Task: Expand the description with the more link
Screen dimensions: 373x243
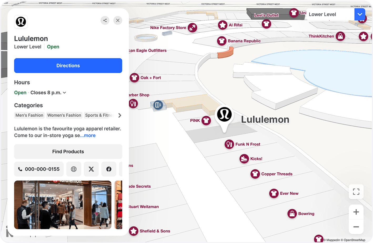Action: 88,135
